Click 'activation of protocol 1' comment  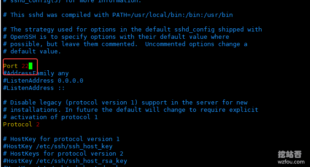click(x=54, y=117)
